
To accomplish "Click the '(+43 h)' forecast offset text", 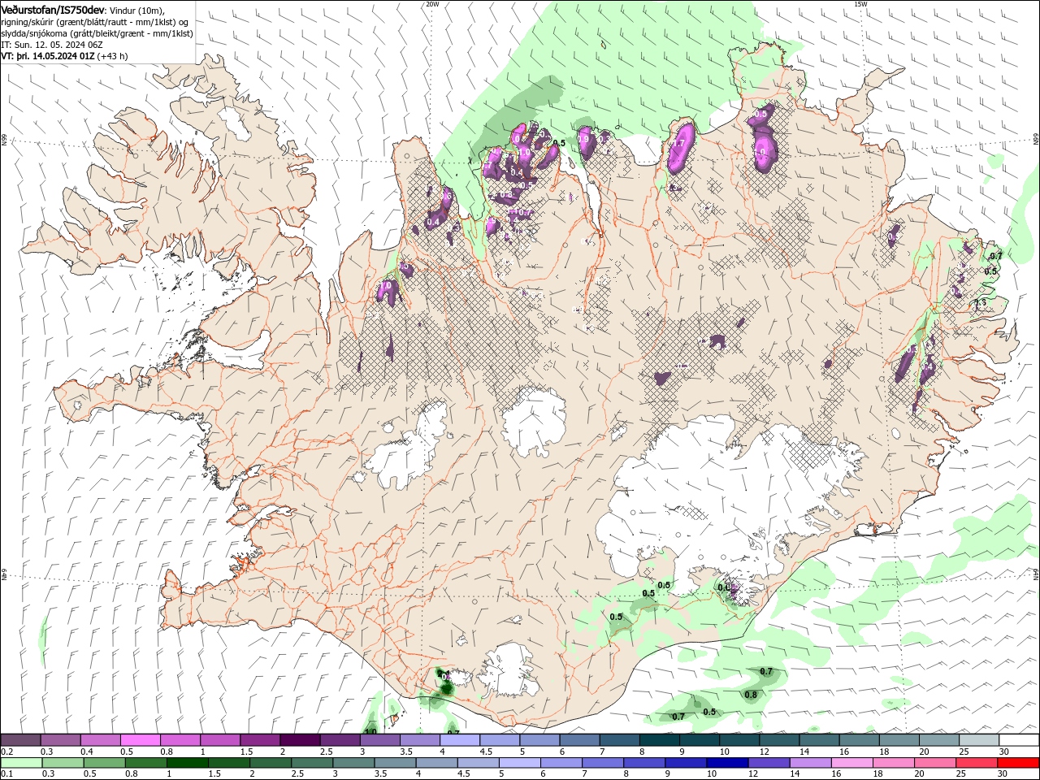I will [112, 55].
